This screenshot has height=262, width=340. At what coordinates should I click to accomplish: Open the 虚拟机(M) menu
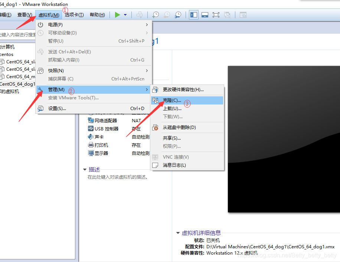pyautogui.click(x=49, y=15)
